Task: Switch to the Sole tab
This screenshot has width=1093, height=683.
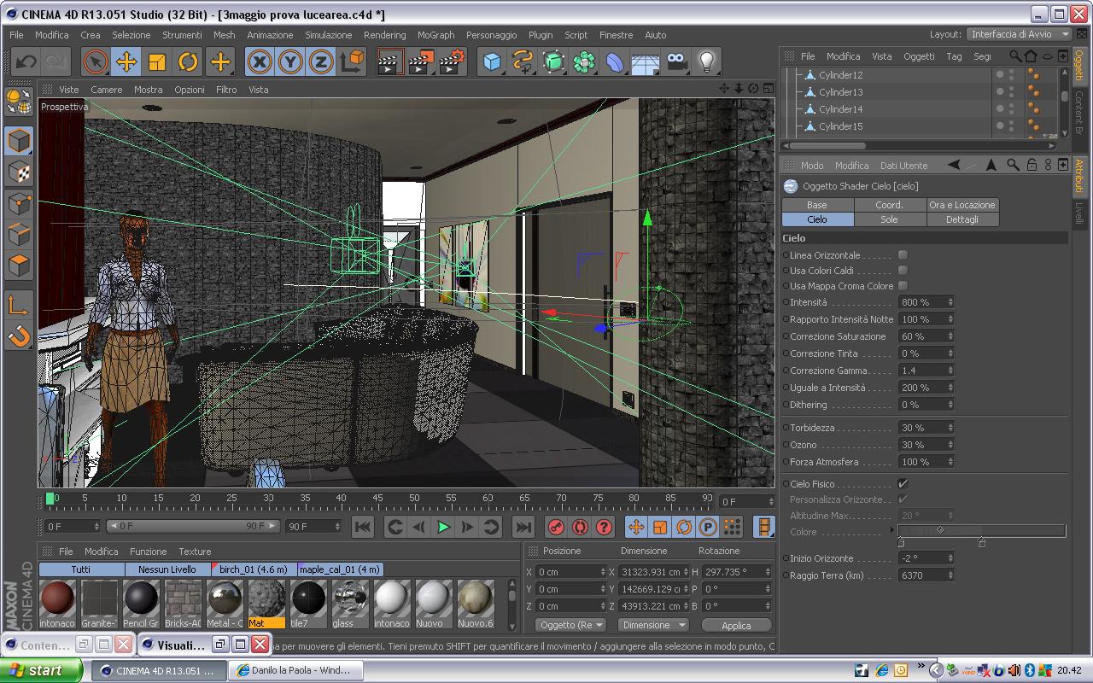Action: pyautogui.click(x=889, y=219)
